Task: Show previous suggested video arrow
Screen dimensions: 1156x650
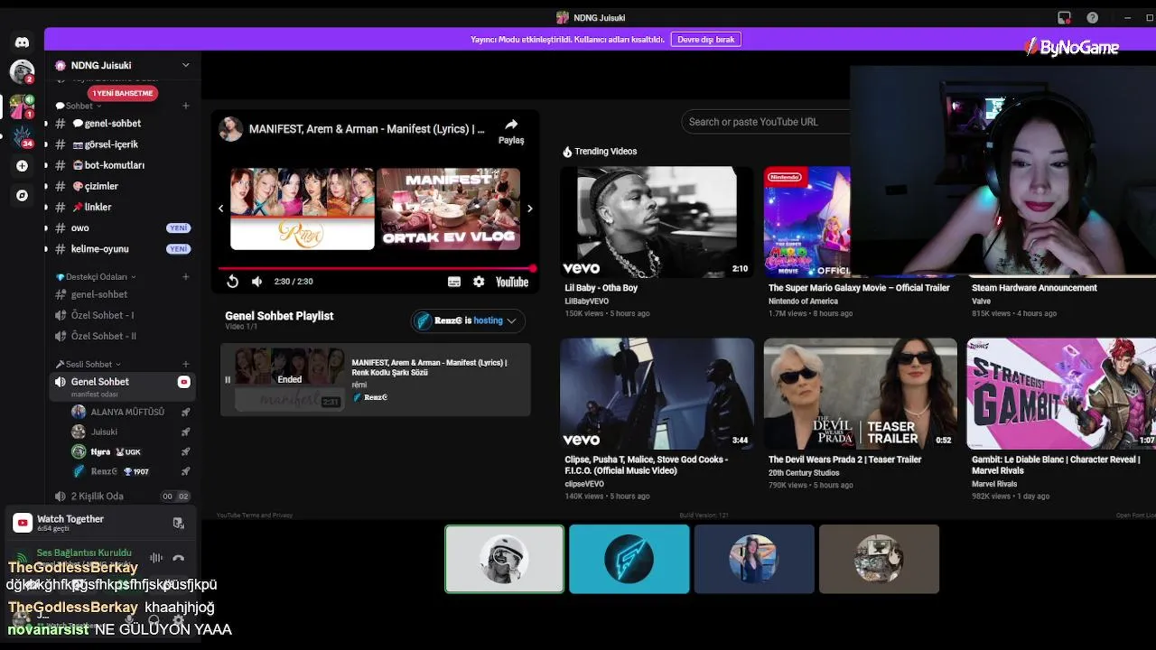Action: [220, 209]
